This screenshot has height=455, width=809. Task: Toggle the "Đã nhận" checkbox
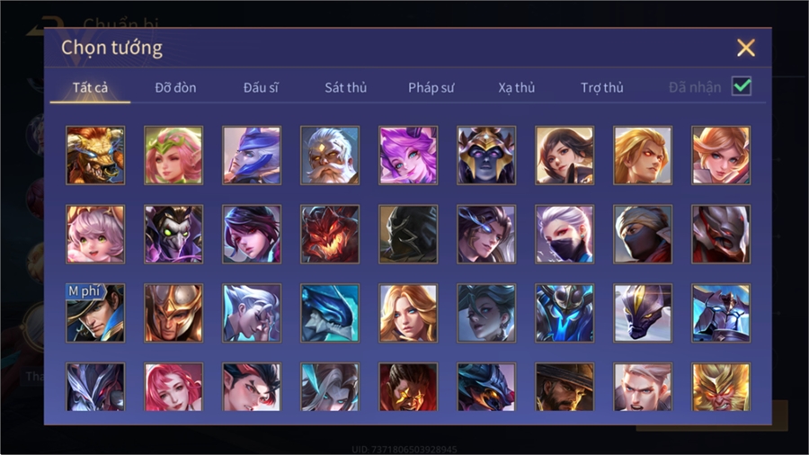[742, 86]
